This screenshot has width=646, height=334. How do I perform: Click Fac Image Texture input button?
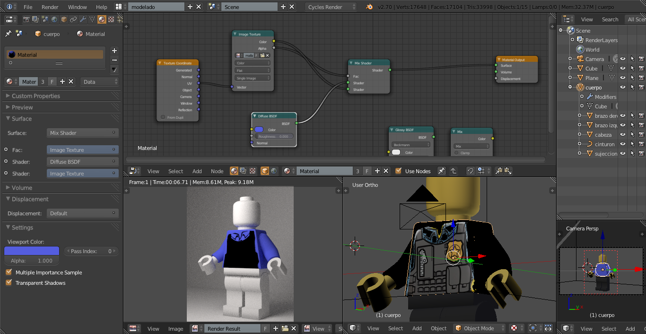pyautogui.click(x=83, y=150)
